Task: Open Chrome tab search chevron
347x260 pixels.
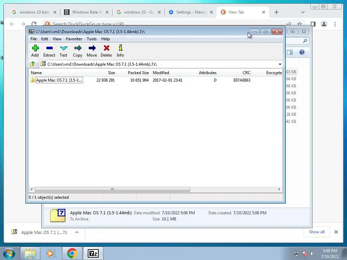Action: [x=303, y=12]
